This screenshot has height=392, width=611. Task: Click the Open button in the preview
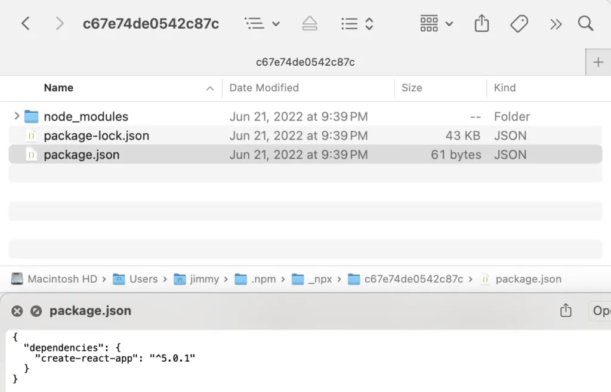coord(600,311)
